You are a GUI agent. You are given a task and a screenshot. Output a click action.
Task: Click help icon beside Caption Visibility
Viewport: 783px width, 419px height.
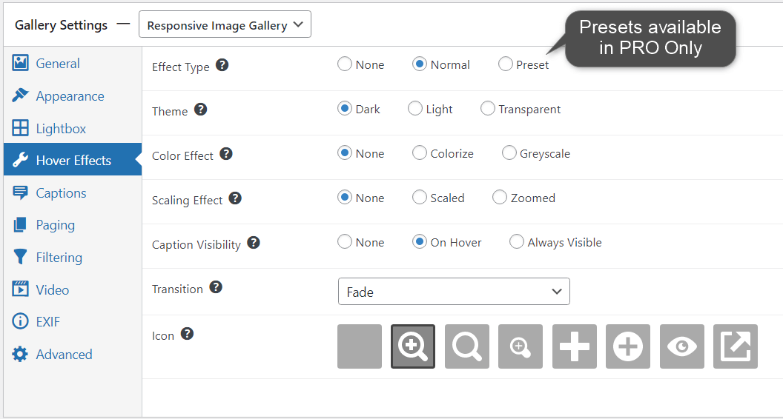[x=254, y=243]
